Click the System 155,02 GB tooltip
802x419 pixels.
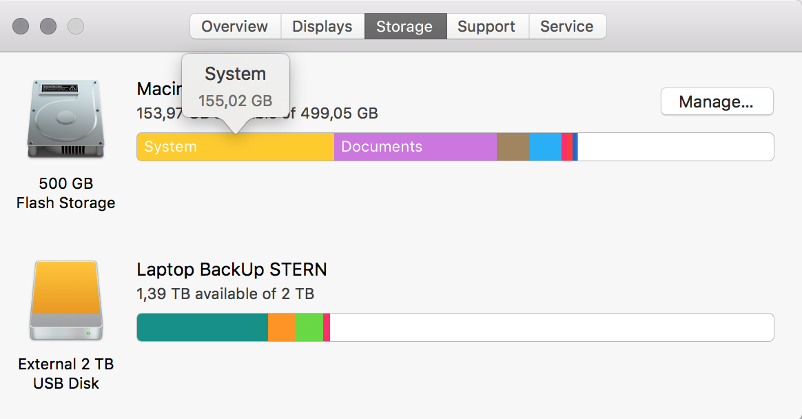[235, 86]
